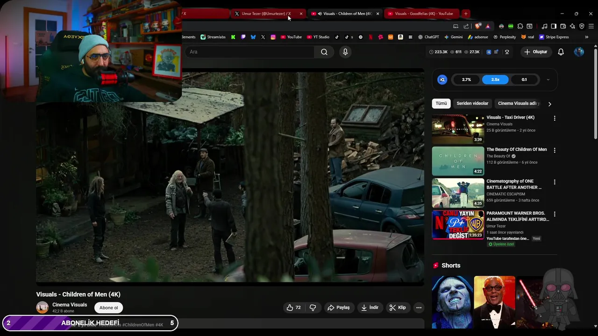Select the Cinema Visuals adlı filter chip
Viewport: 598px width, 336px height.
519,103
